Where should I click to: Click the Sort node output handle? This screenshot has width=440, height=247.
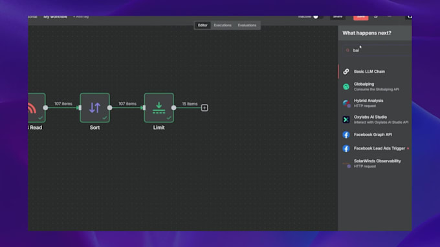click(110, 108)
